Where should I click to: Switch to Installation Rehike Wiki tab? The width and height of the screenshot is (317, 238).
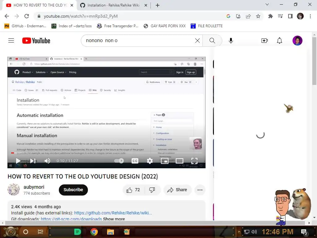coord(113,5)
